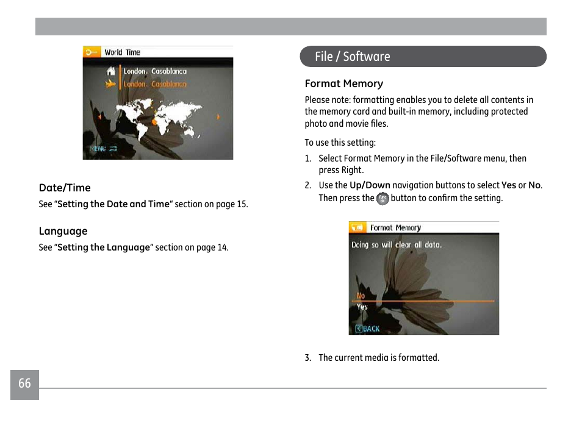
Task: Click the airplane destination icon
Action: coord(110,84)
